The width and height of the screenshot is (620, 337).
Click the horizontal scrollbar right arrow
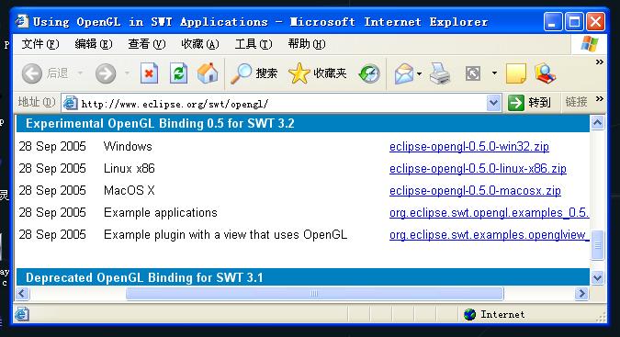581,294
